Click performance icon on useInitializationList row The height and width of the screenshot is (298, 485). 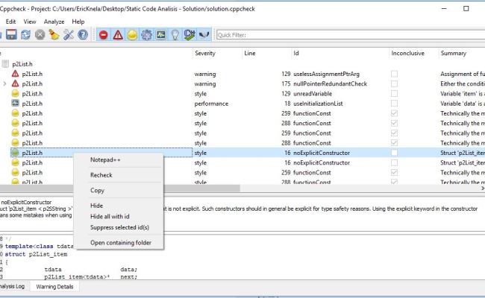pos(15,104)
